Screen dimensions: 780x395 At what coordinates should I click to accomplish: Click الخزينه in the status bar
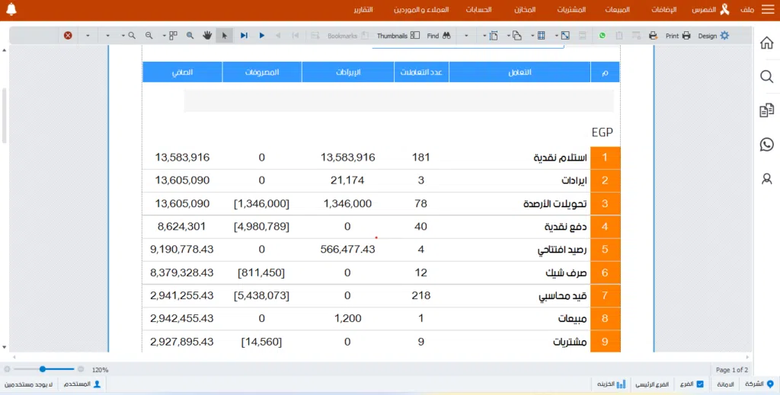coord(606,384)
